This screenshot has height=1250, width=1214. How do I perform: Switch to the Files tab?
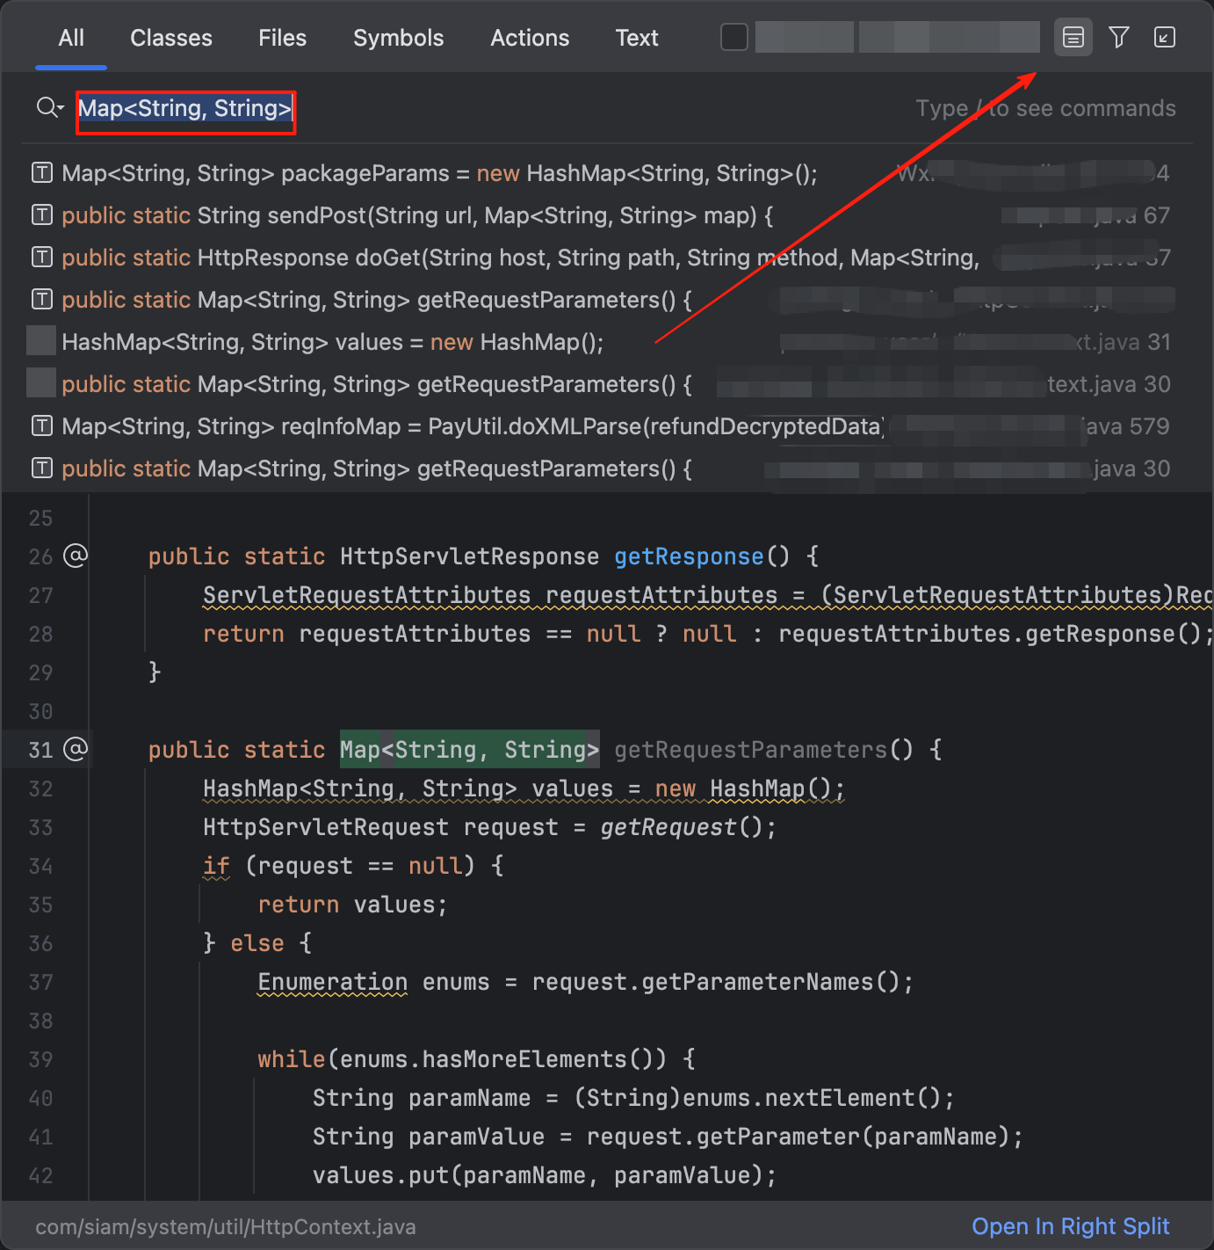[282, 38]
